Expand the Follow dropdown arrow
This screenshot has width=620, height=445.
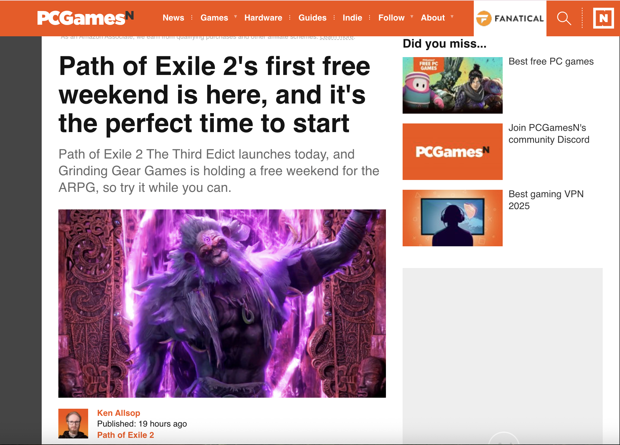pos(412,17)
